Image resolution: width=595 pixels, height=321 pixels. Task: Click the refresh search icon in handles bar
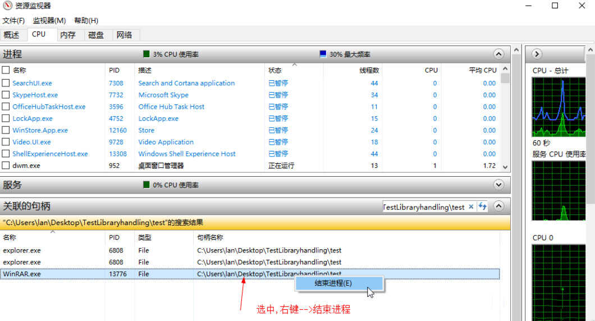[x=483, y=207]
